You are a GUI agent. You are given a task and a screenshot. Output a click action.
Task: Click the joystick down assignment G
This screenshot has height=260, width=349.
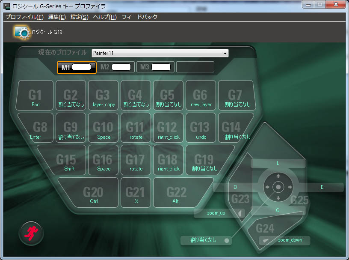pyautogui.click(x=278, y=210)
